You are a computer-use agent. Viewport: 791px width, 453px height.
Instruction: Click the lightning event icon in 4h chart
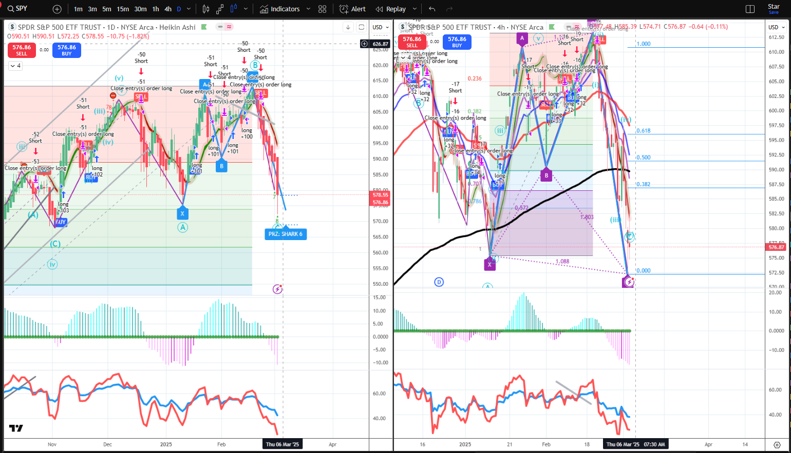click(x=628, y=282)
